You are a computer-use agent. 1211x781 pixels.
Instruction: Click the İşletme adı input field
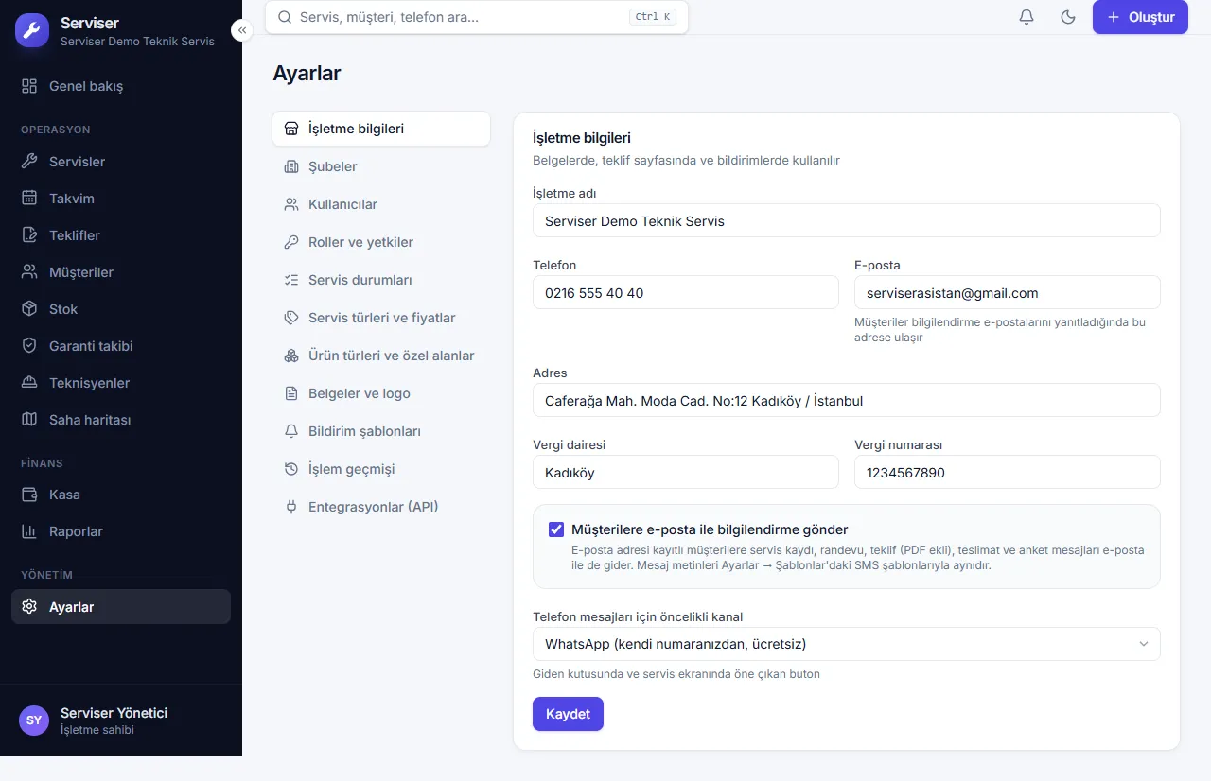pos(847,220)
